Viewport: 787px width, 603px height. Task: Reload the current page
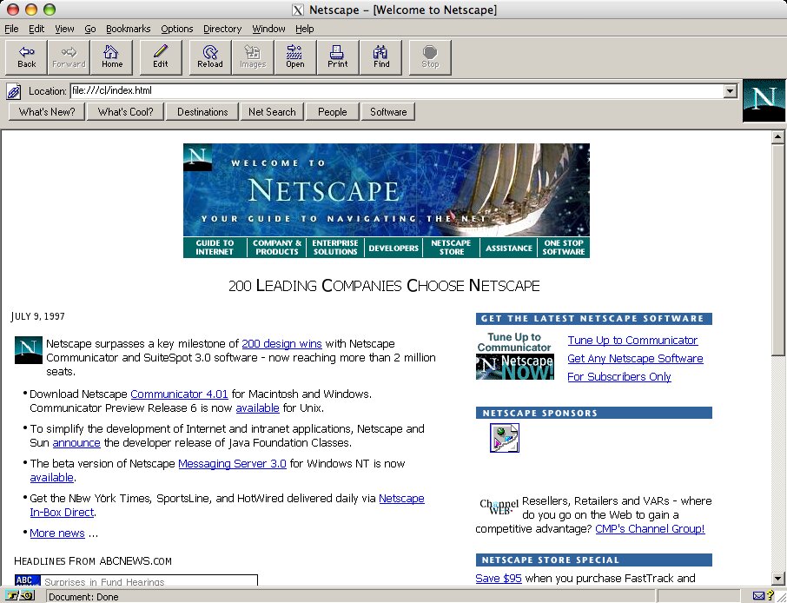coord(210,57)
